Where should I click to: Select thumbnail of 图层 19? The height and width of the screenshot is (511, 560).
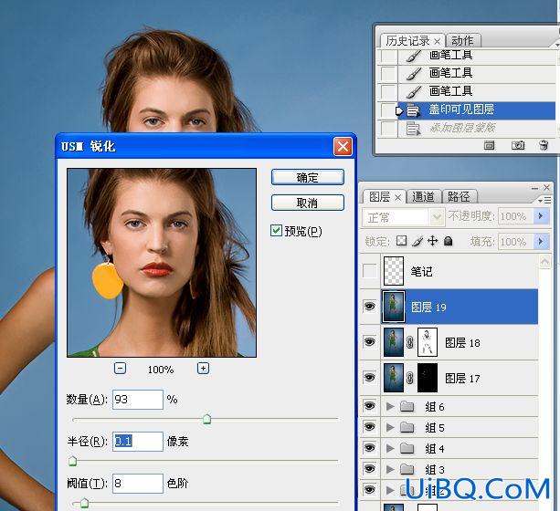pos(394,307)
